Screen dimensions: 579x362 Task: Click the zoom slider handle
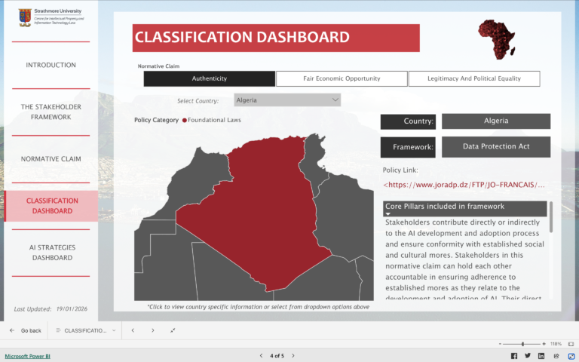coord(523,344)
